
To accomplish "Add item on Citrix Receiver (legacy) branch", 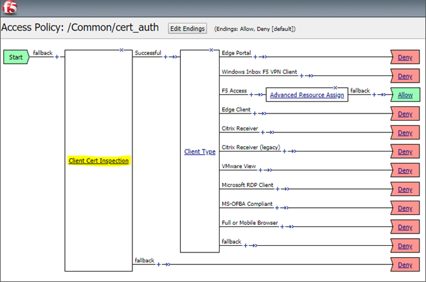I will point(284,151).
